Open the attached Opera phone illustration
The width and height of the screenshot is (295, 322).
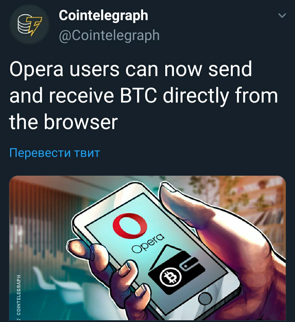pos(147,249)
